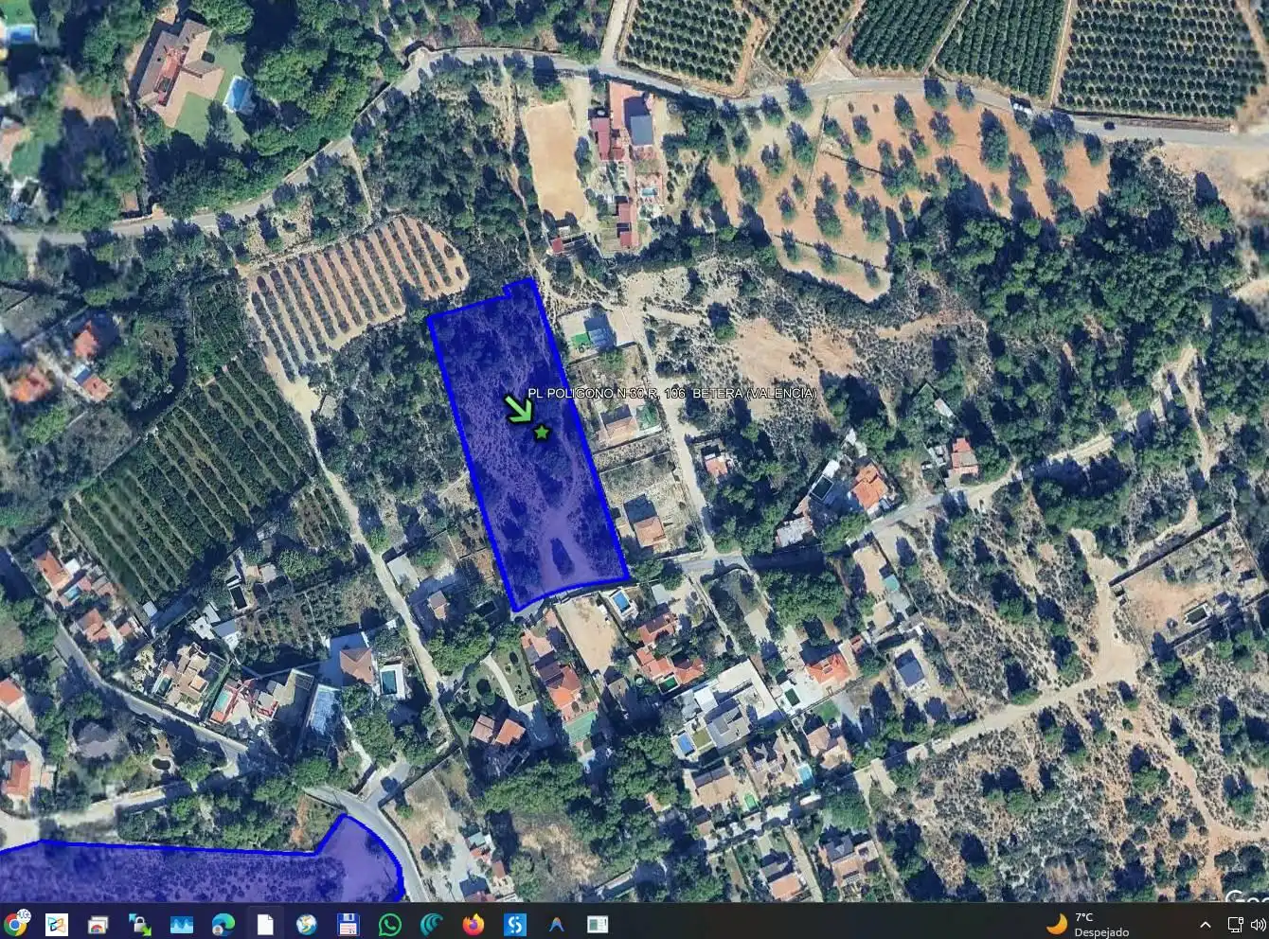Open the blue S app taskbar icon
The image size is (1269, 939).
pyautogui.click(x=514, y=924)
